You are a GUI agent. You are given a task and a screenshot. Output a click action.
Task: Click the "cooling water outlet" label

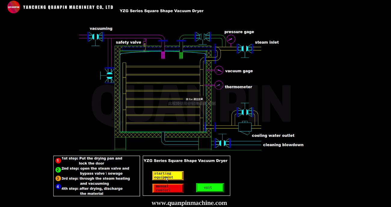273,136
